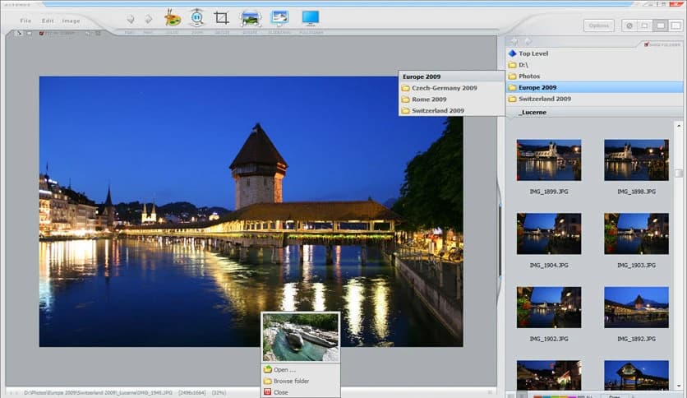687x398 pixels.
Task: Go to previous image with left diamond arrow
Action: coord(130,19)
